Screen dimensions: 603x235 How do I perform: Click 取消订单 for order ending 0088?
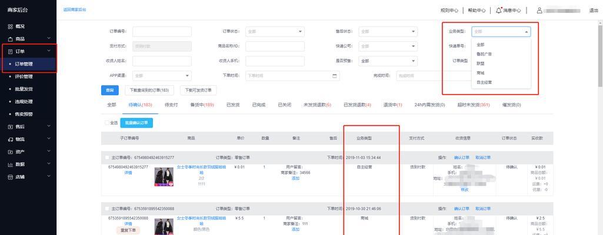coord(483,209)
